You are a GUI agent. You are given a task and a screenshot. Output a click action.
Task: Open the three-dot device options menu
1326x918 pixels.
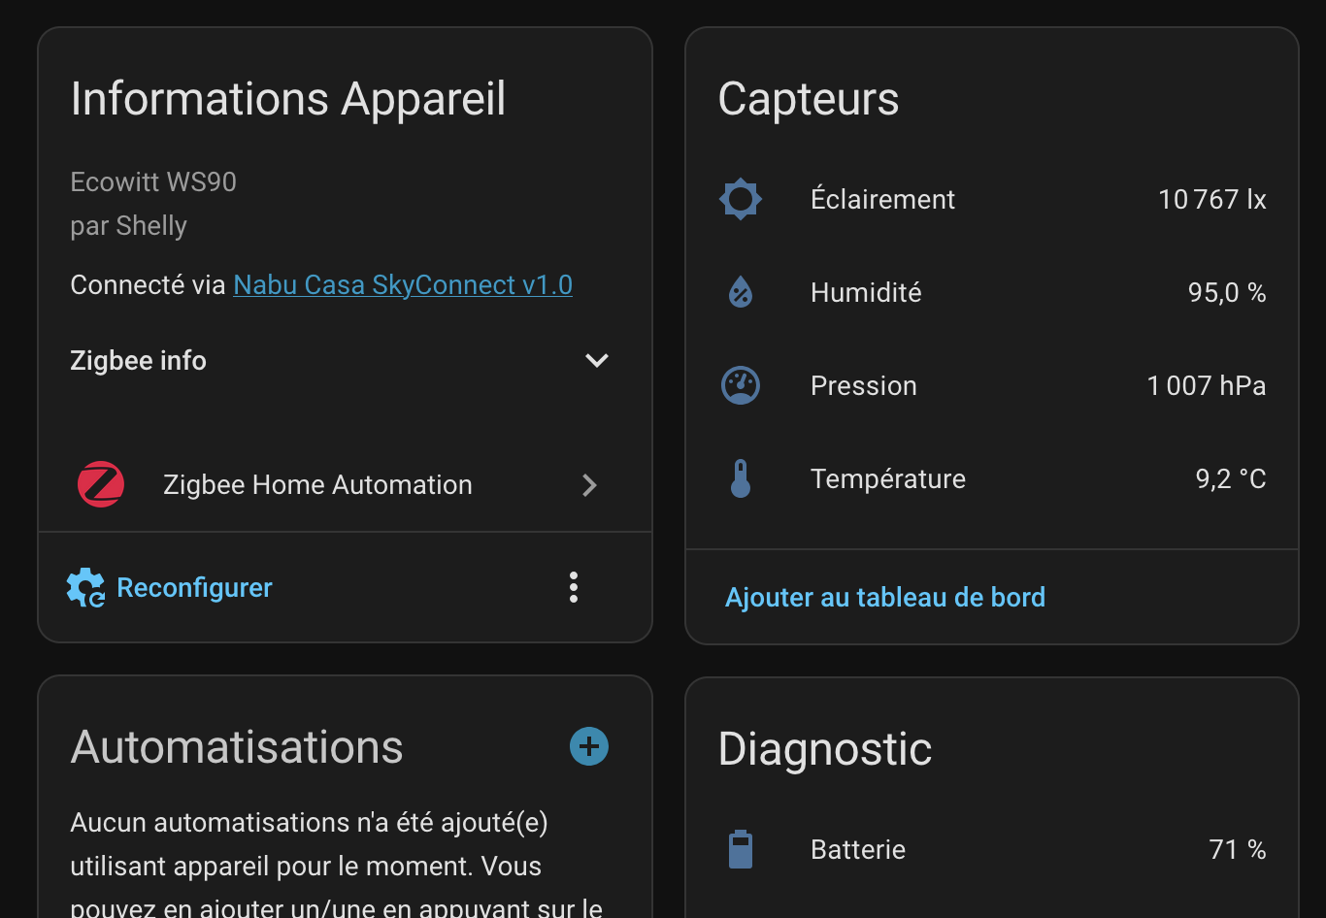pyautogui.click(x=574, y=587)
